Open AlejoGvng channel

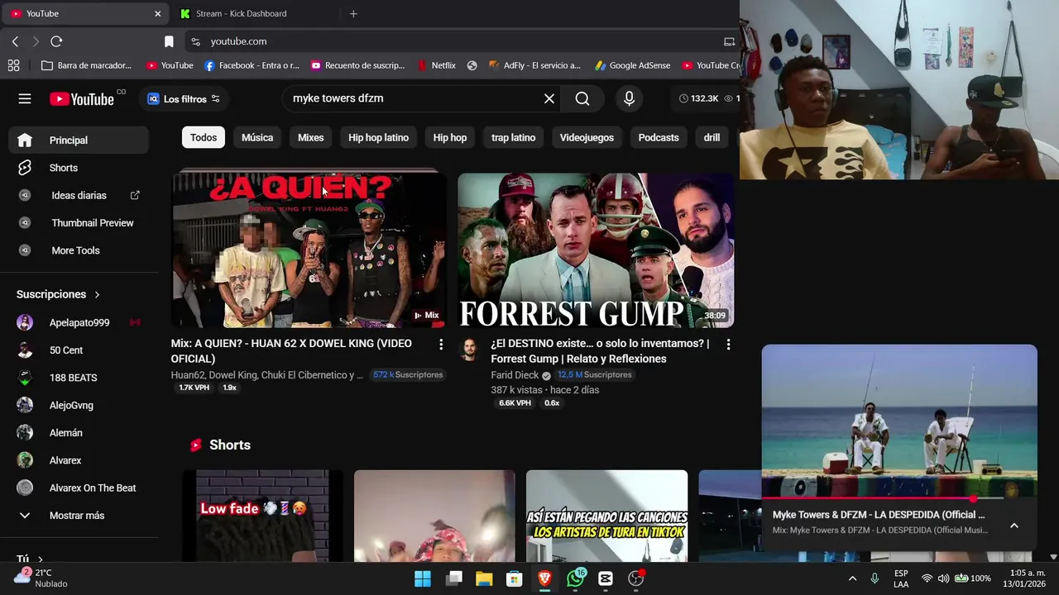click(79, 405)
